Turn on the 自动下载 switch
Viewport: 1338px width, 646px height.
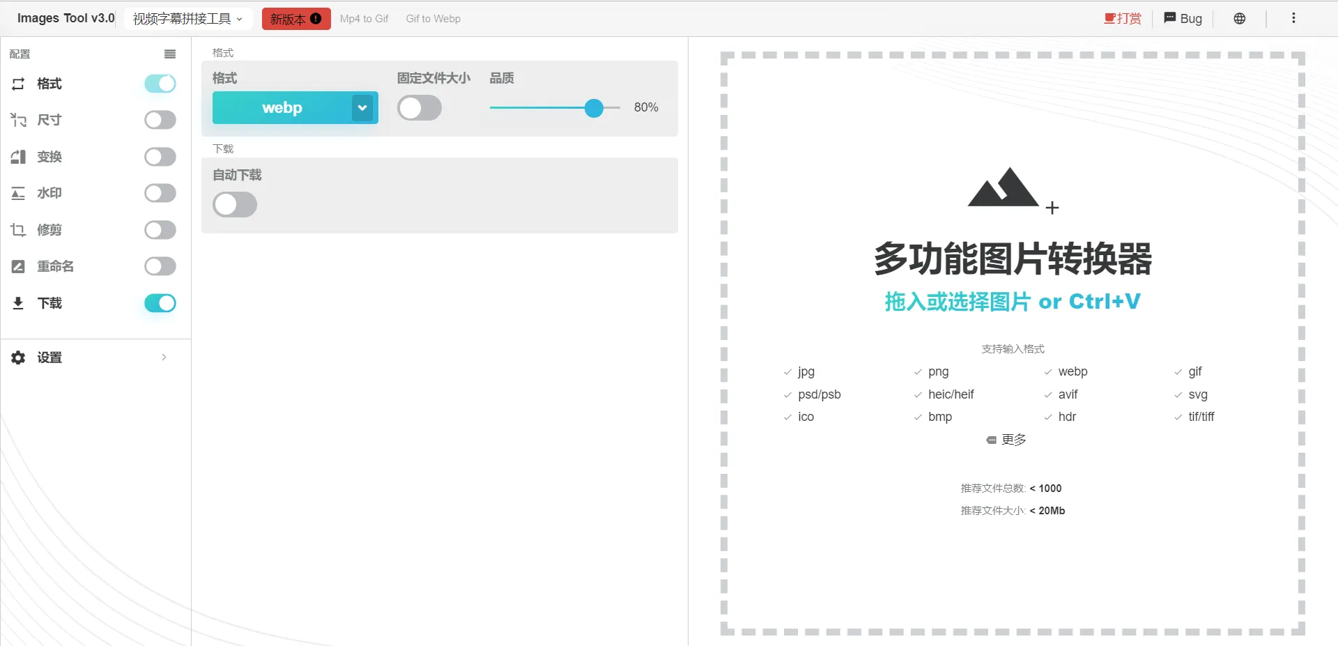[235, 205]
